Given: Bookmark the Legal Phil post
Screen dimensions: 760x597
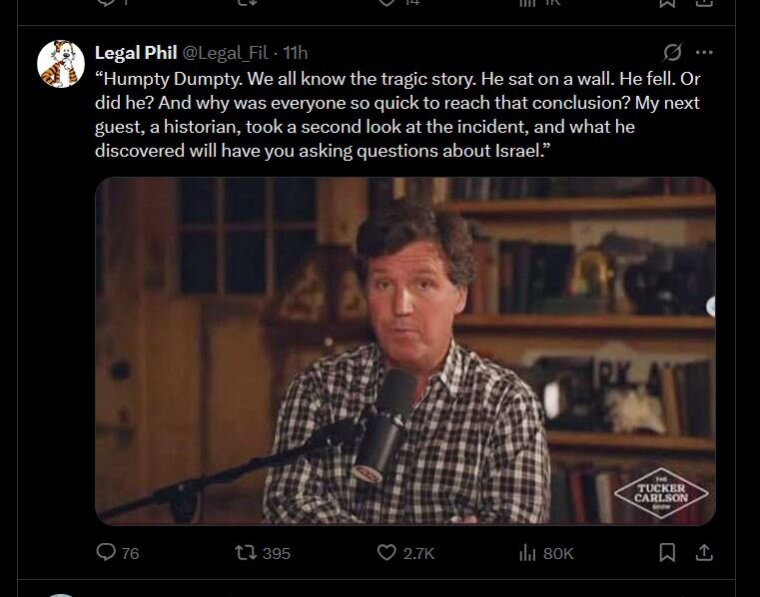Looking at the screenshot, I should [x=668, y=552].
